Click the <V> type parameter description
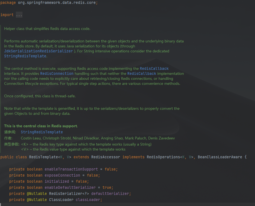This screenshot has width=255, height=206. (73, 149)
